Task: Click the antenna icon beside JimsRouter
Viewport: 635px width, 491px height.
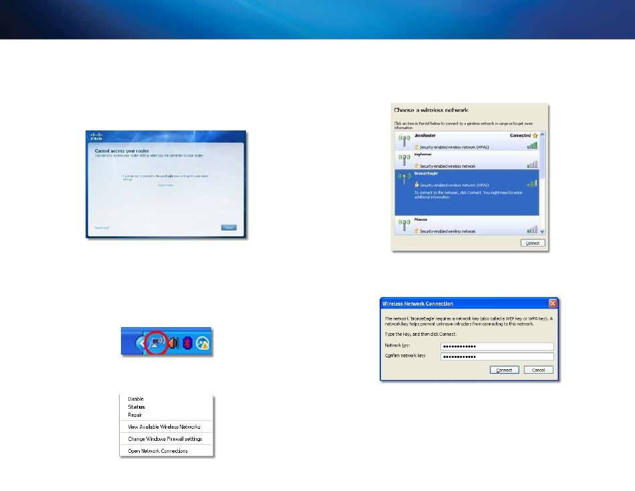Action: pos(404,140)
